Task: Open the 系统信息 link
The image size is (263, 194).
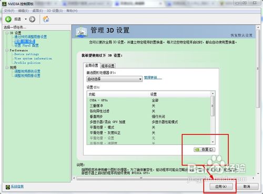Action: (x=17, y=187)
